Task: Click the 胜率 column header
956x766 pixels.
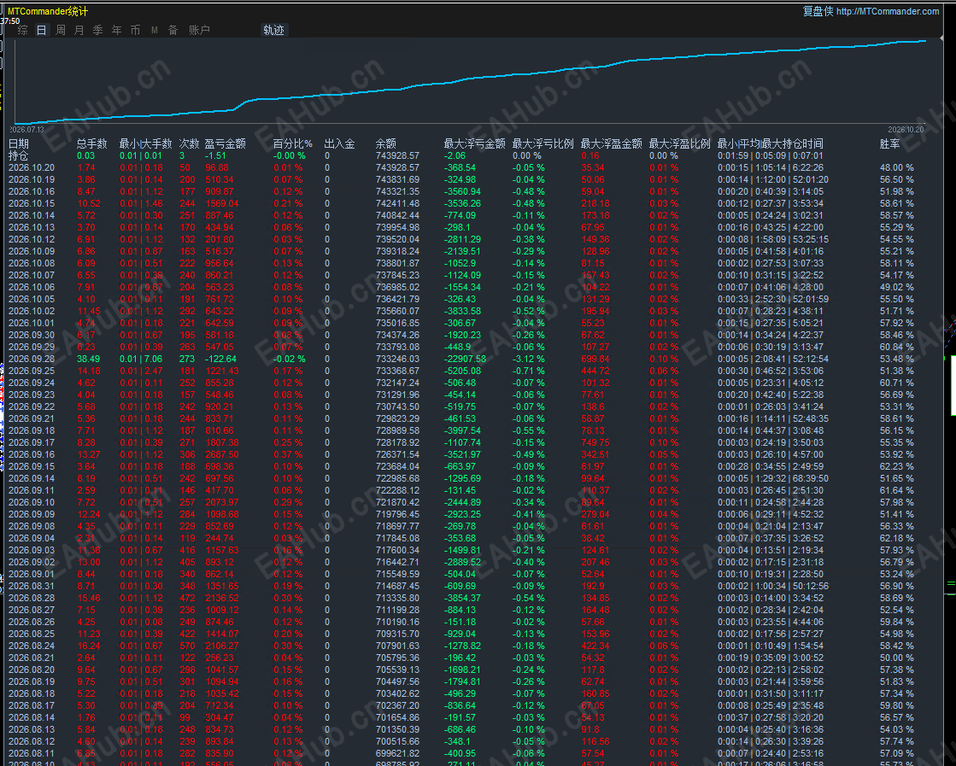Action: (x=889, y=143)
